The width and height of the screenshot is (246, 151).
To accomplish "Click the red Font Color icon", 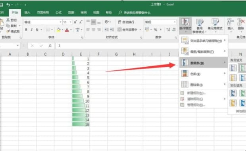I will [67, 30].
